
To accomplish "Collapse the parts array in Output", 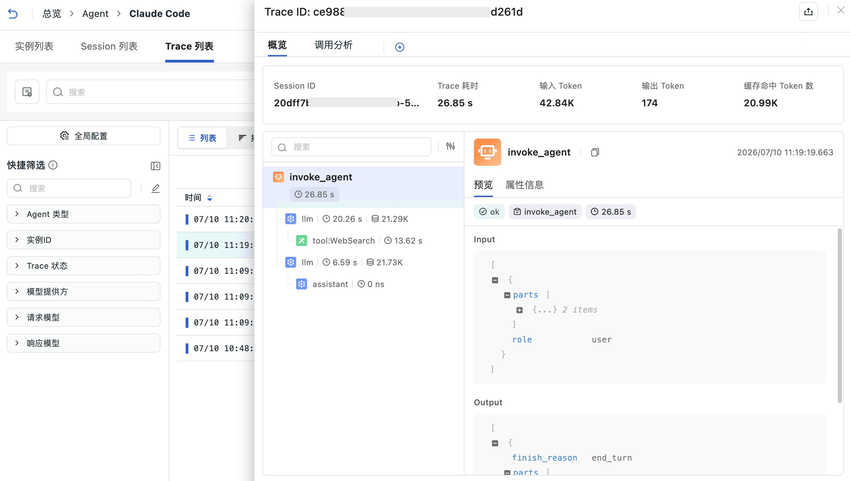I will click(x=507, y=472).
